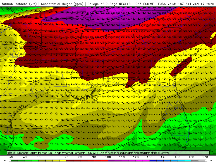Click the 150 value on the color scale

coord(177,157)
